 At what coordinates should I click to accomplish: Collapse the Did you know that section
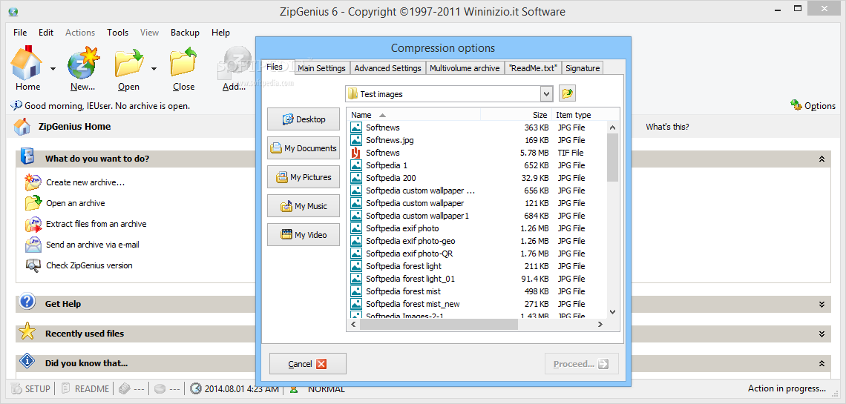822,363
